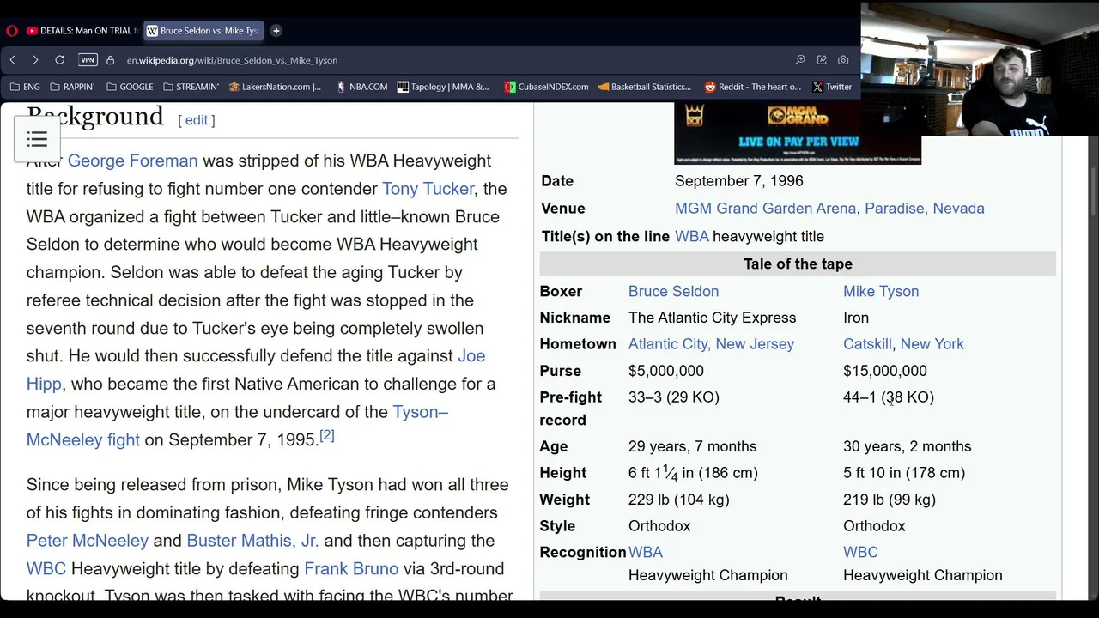Image resolution: width=1099 pixels, height=618 pixels.
Task: Open Mike Tyson's boxer page link
Action: click(881, 291)
